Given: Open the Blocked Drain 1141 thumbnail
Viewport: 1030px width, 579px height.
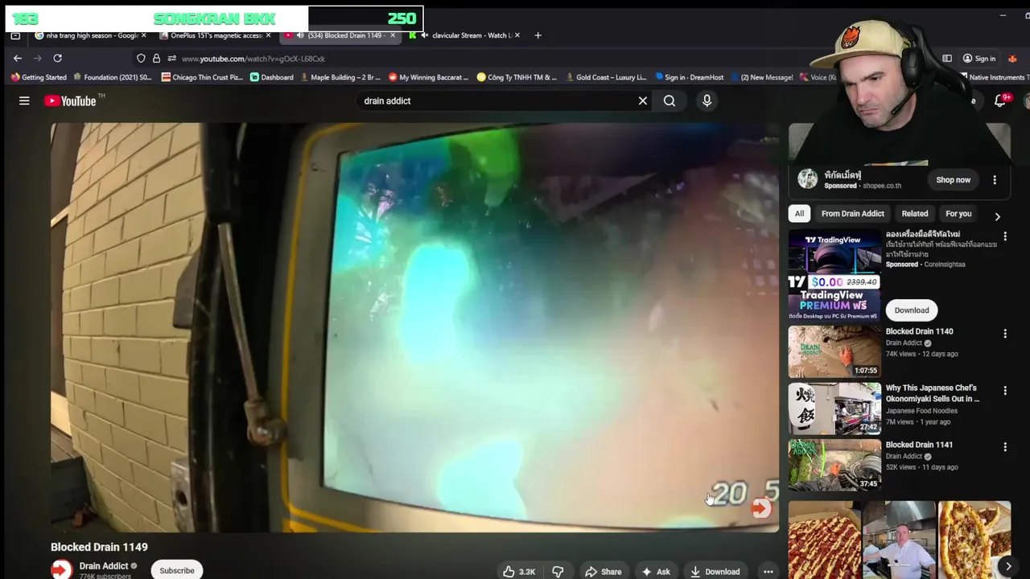Looking at the screenshot, I should (x=834, y=465).
